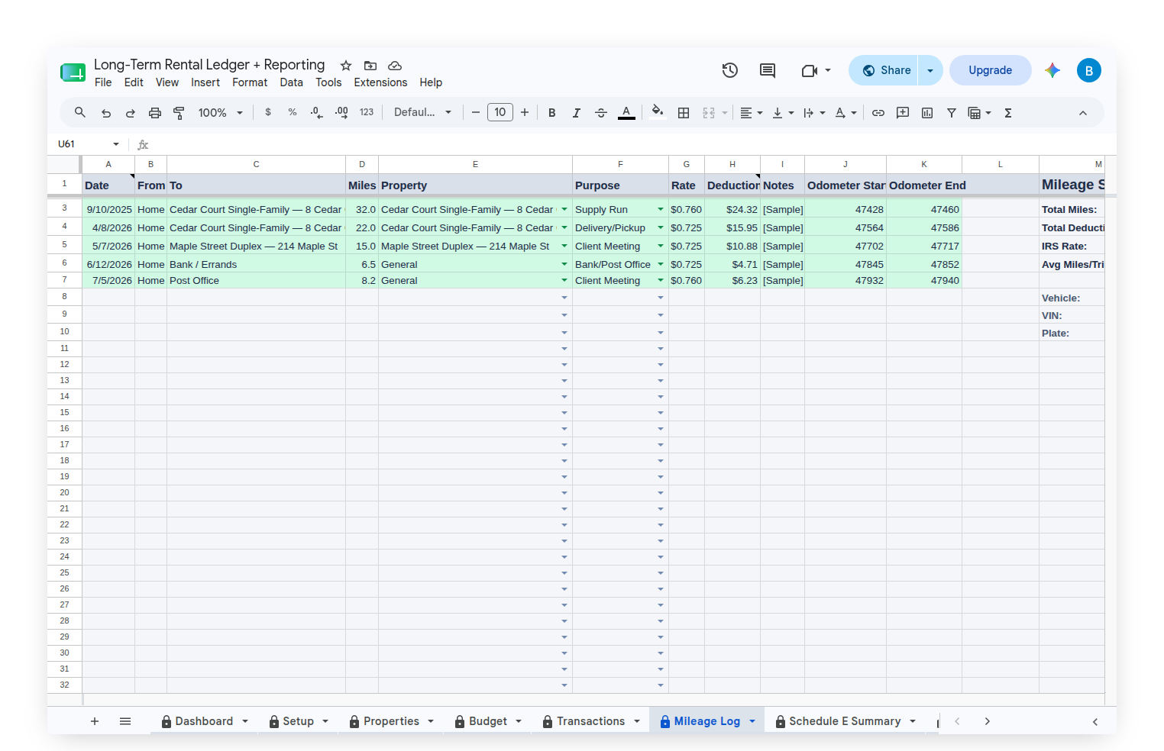
Task: Open the functions sigma icon
Action: pos(1008,113)
